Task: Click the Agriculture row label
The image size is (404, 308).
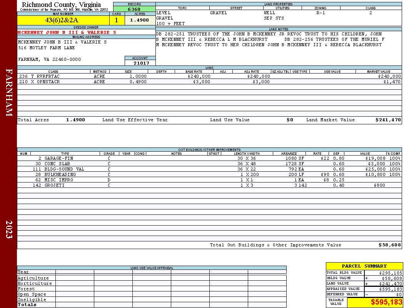Action: (x=33, y=278)
